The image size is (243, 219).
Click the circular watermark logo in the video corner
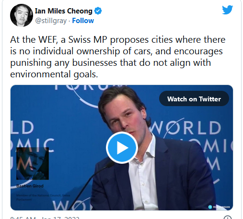210,207
